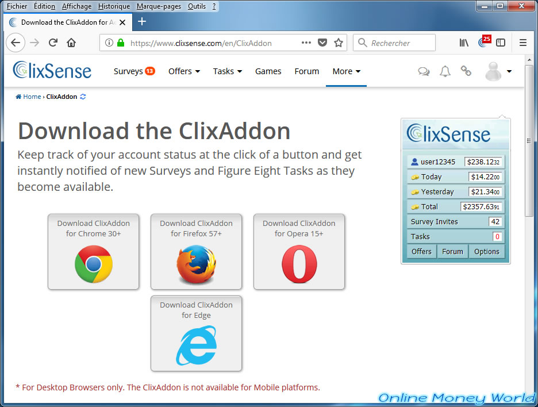Click the browser Home button
Viewport: 538px width, 407px height.
click(x=71, y=43)
